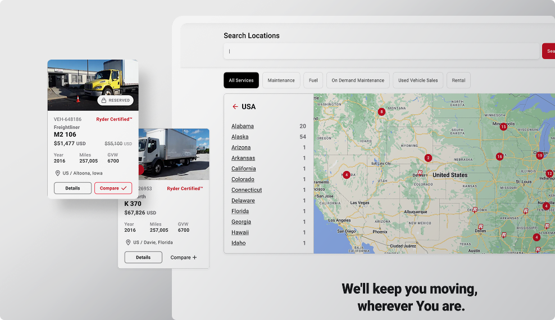Image resolution: width=555 pixels, height=320 pixels.
Task: Open the Delaware locations link
Action: pos(243,201)
